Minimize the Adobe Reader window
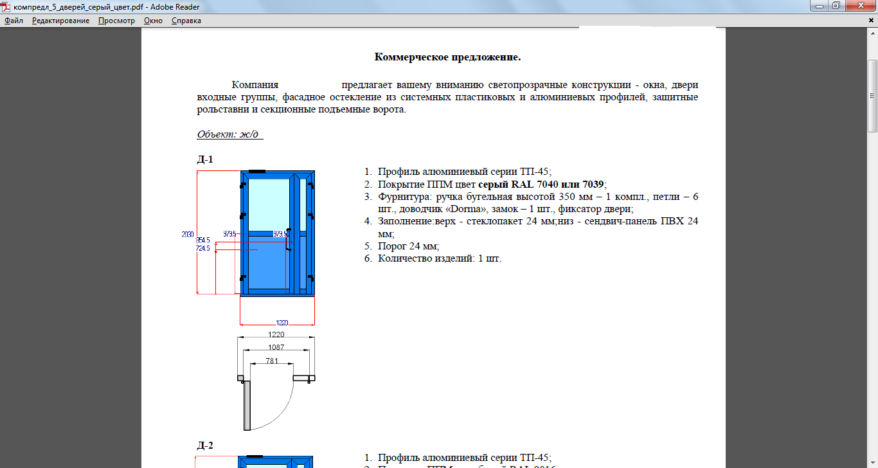Image resolution: width=878 pixels, height=468 pixels. click(817, 6)
